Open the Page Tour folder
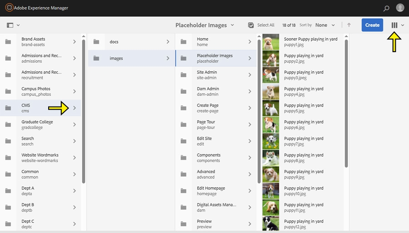Viewport: 409px width, 233px height. point(216,125)
